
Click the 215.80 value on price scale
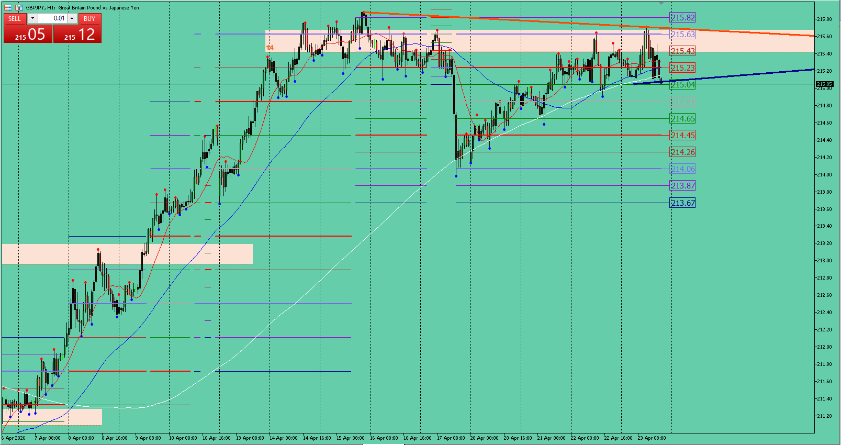824,19
